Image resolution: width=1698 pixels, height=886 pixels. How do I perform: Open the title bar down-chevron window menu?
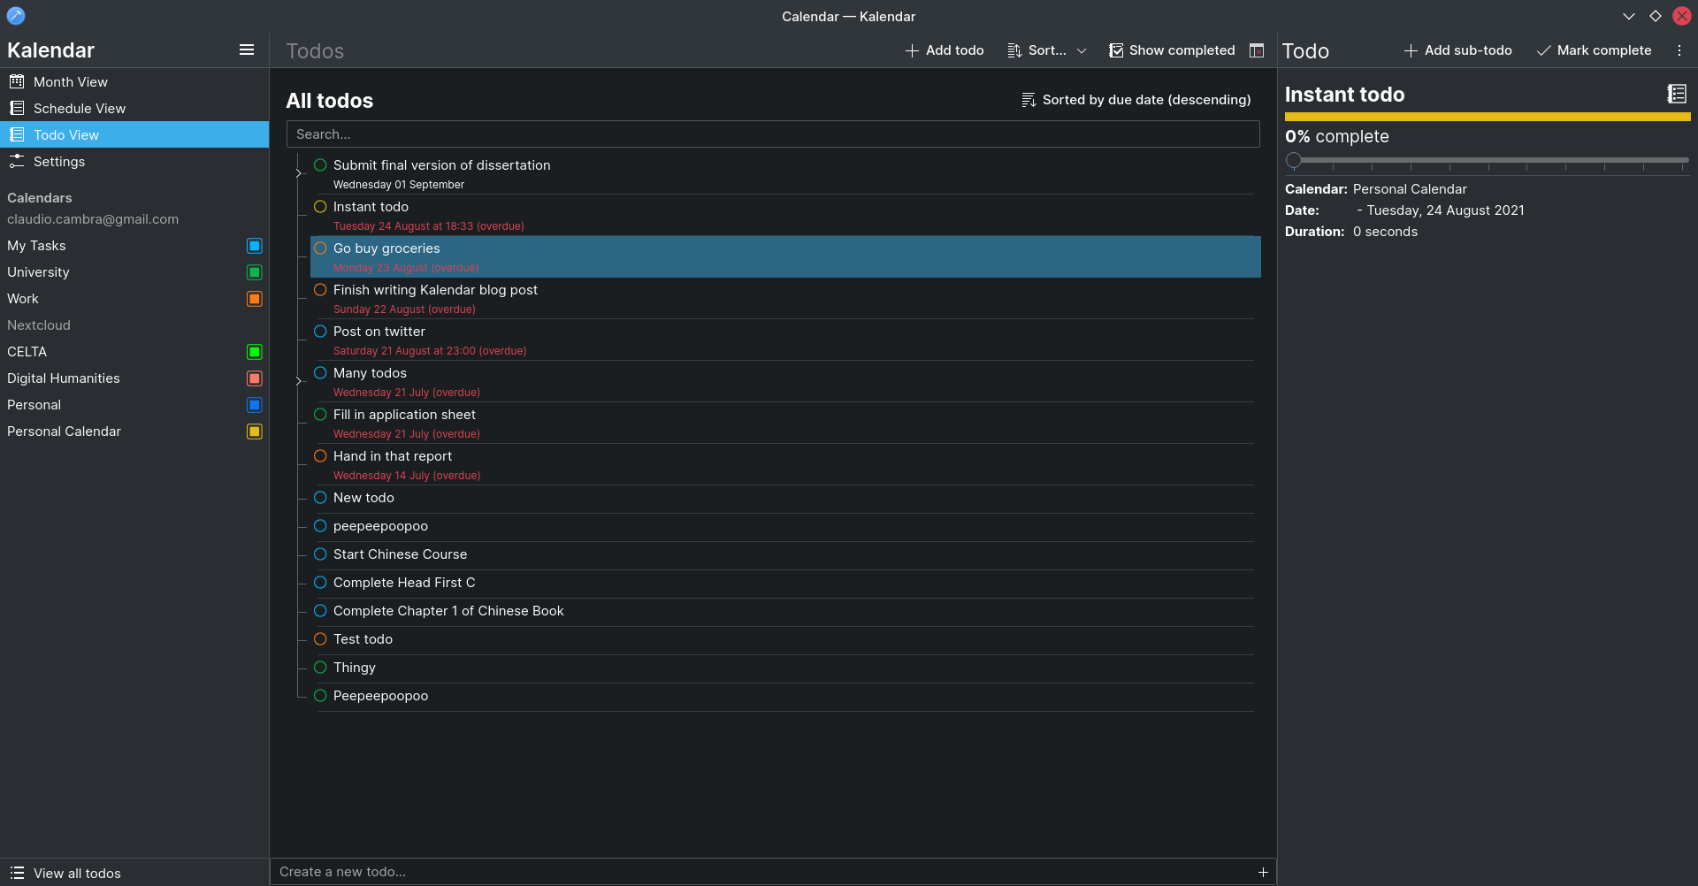tap(1629, 16)
